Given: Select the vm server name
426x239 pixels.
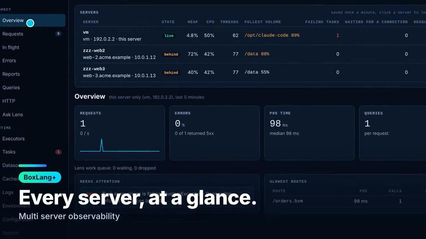Looking at the screenshot, I should [86, 33].
